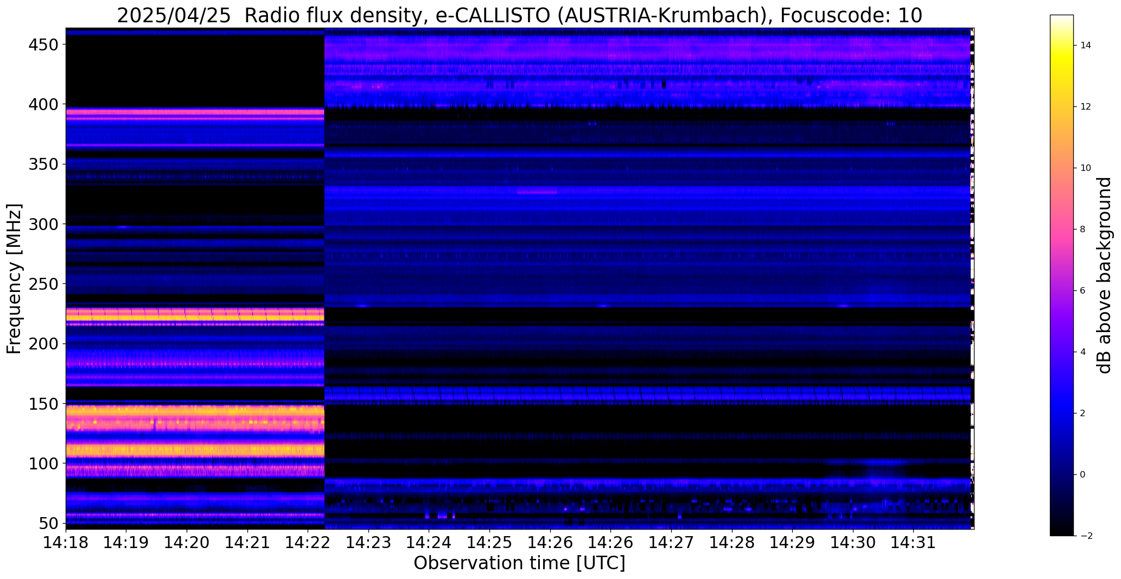Click frequency axis tick label 400
Screen dimensions: 1121x579
click(43, 104)
